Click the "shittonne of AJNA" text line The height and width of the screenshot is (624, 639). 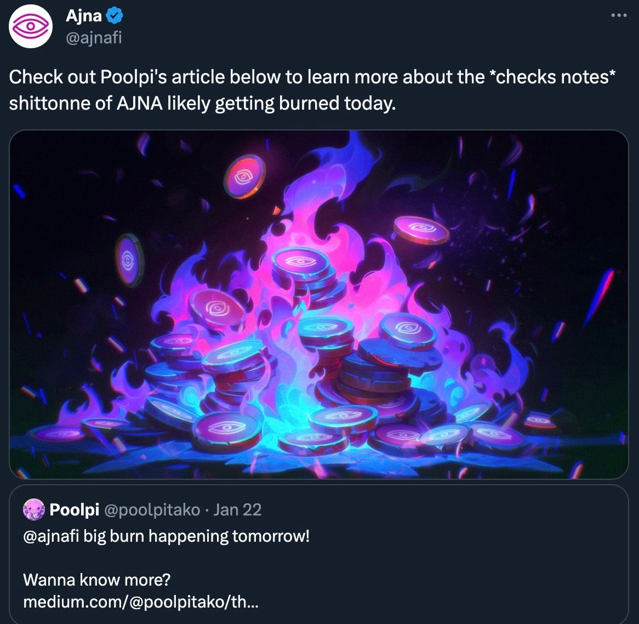coord(202,103)
